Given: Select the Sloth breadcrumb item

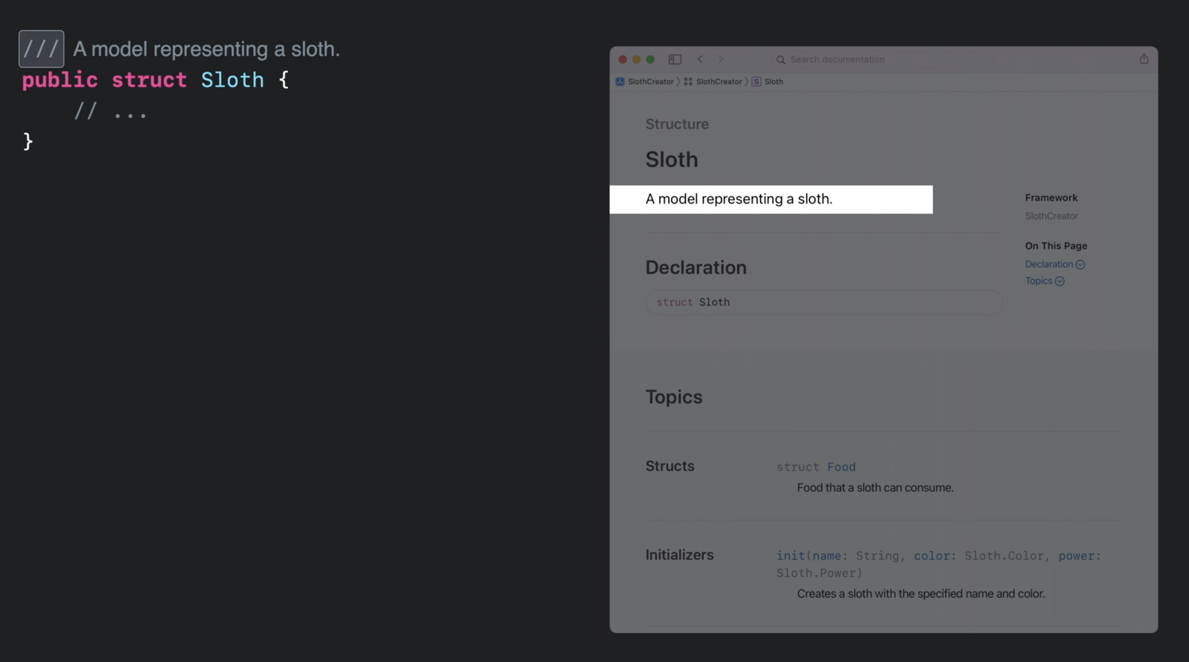Looking at the screenshot, I should 774,82.
